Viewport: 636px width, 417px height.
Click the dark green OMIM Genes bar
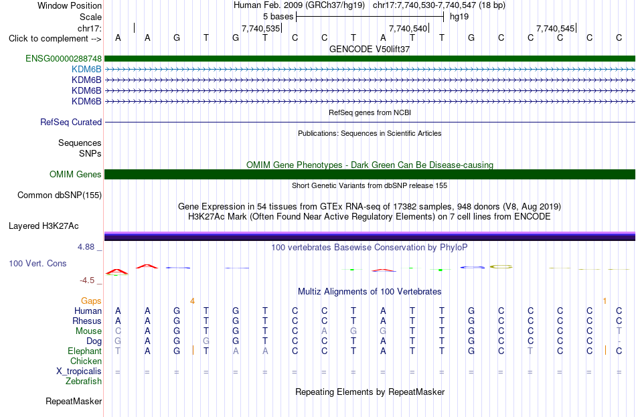[x=370, y=175]
